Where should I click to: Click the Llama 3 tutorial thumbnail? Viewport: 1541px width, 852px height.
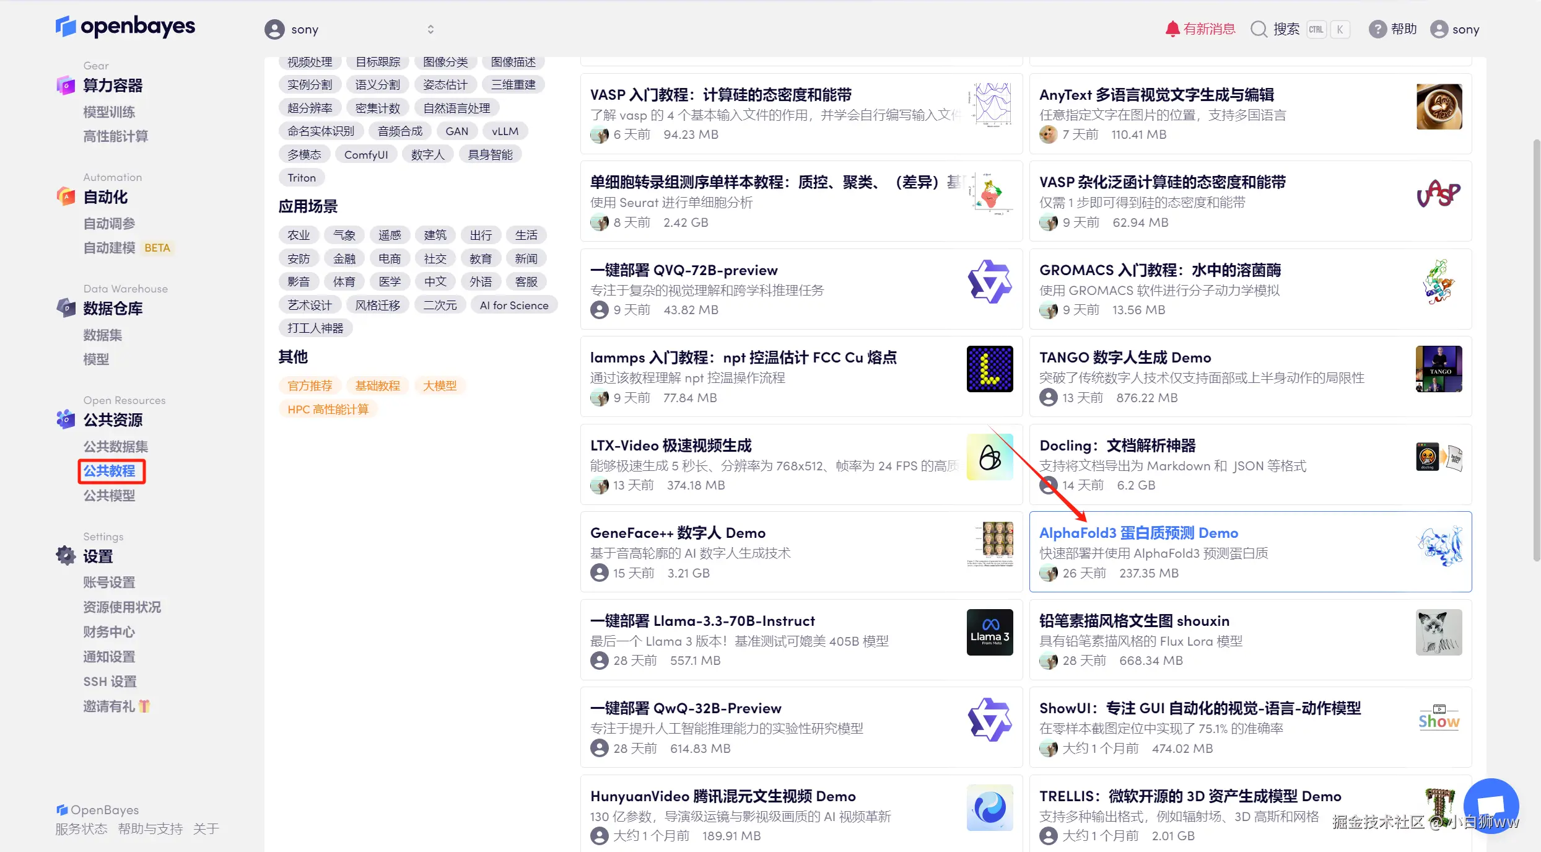click(x=989, y=632)
